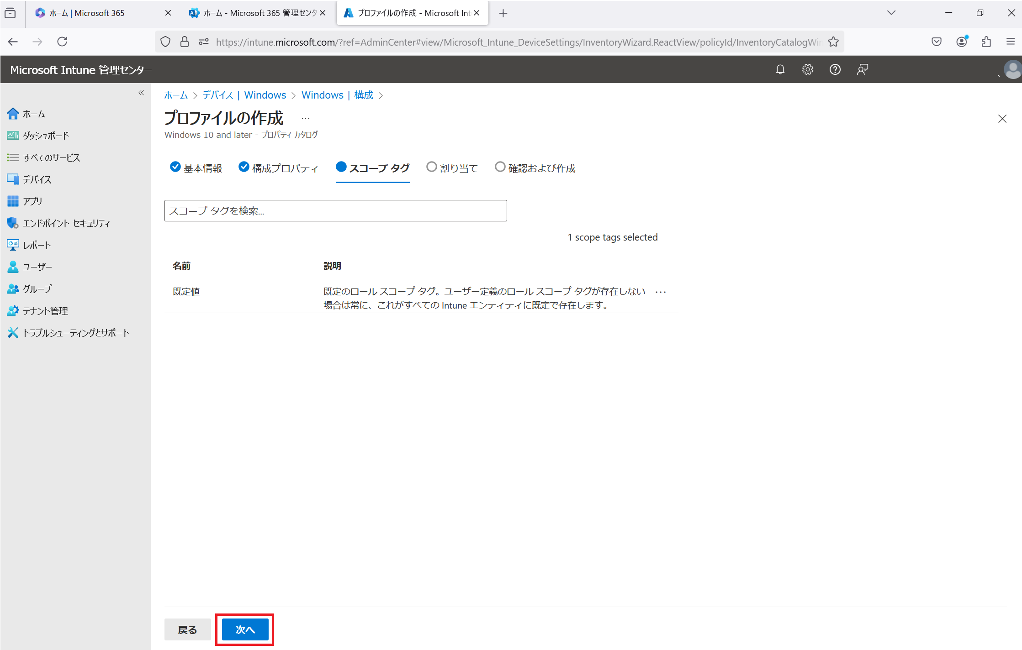Go to the 構成プロパティ wizard step
The width and height of the screenshot is (1022, 650).
point(279,168)
